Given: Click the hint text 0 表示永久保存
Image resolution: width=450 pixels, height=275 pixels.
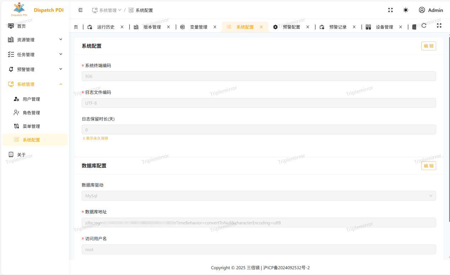Looking at the screenshot, I should pos(95,138).
